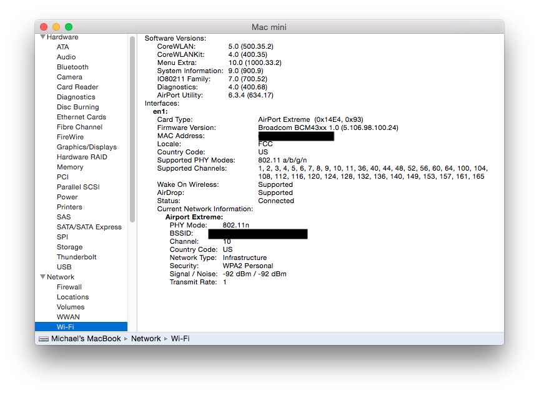Show Graphics/Displays information

coord(87,147)
